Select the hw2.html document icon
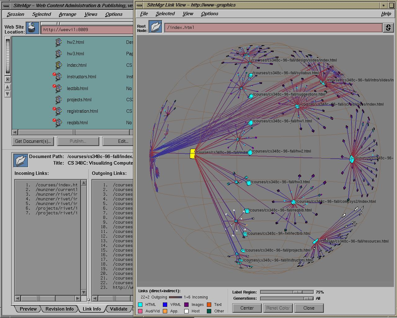Screen dimensions: 397x318 [59, 42]
